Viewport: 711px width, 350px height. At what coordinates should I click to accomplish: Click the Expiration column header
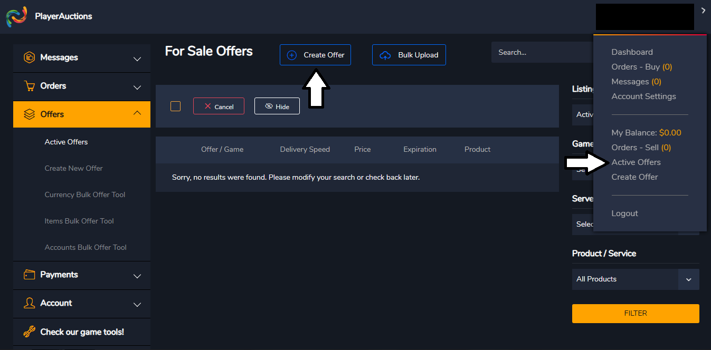tap(420, 150)
